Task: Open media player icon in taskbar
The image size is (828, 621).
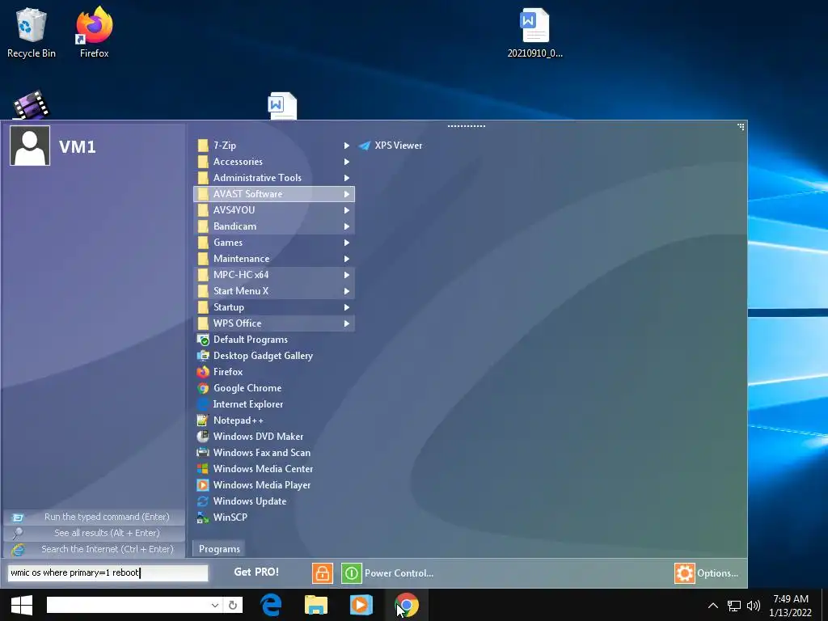Action: (361, 605)
